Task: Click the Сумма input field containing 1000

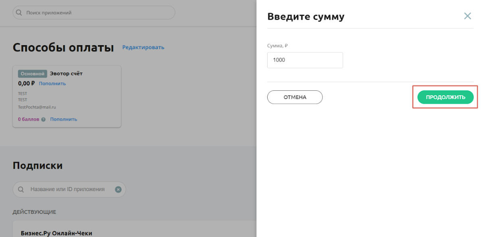Action: 305,60
